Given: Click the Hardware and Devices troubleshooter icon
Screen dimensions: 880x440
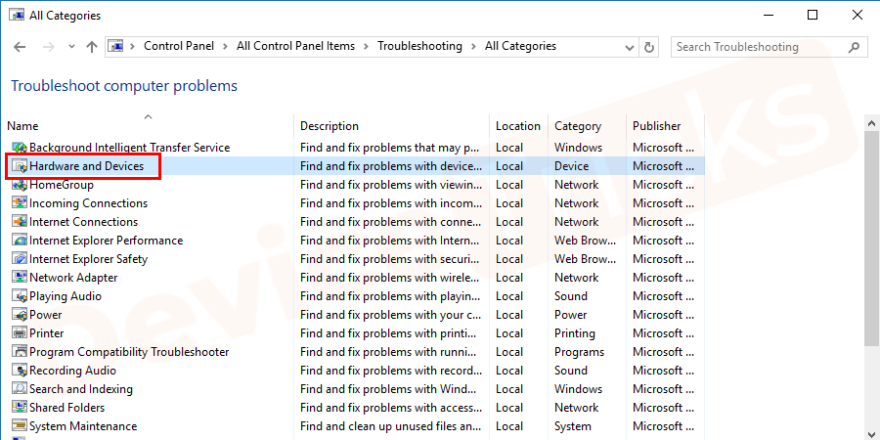Looking at the screenshot, I should point(20,166).
